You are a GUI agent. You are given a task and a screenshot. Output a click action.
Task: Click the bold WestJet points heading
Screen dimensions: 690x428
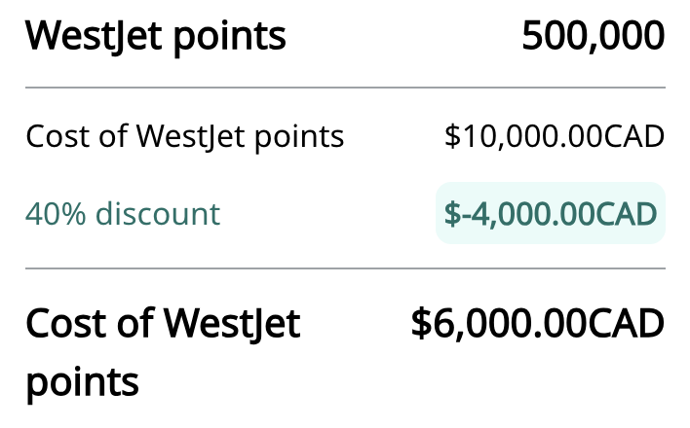click(x=156, y=37)
